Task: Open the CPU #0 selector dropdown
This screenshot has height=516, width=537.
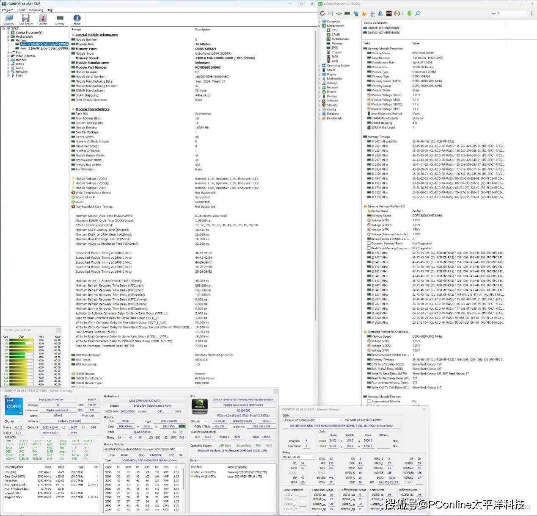Action: point(13,422)
